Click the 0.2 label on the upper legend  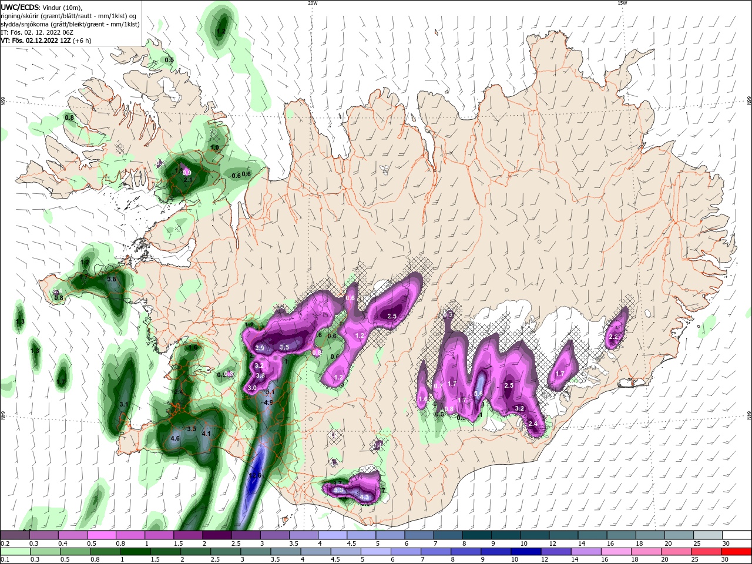pyautogui.click(x=4, y=543)
